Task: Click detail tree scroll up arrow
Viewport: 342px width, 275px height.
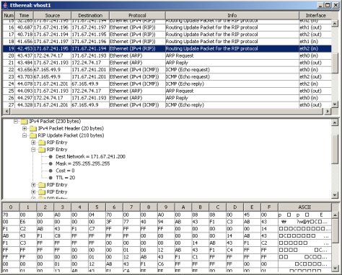Action: (x=335, y=122)
